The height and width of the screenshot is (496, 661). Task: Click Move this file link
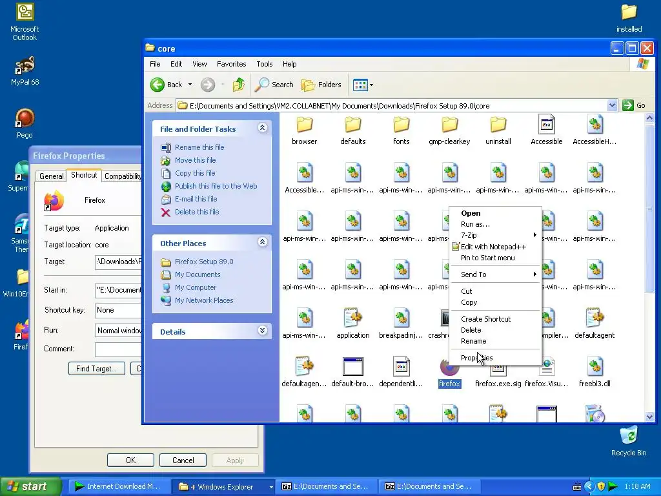[195, 160]
